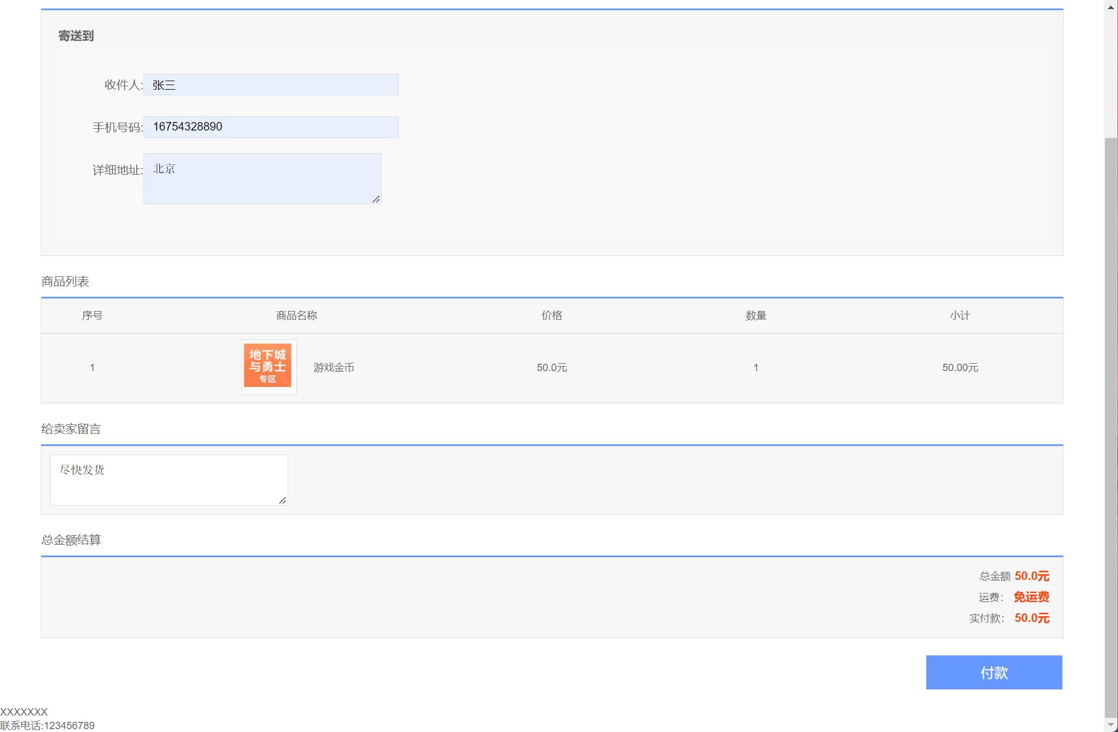Click the 免运费 shipping fee text

[x=1031, y=597]
